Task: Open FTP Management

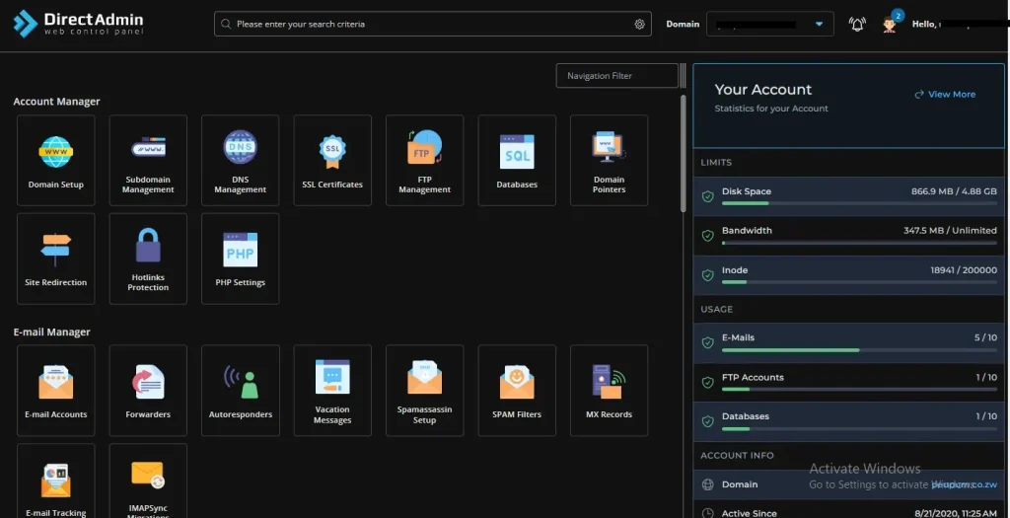Action: [424, 161]
